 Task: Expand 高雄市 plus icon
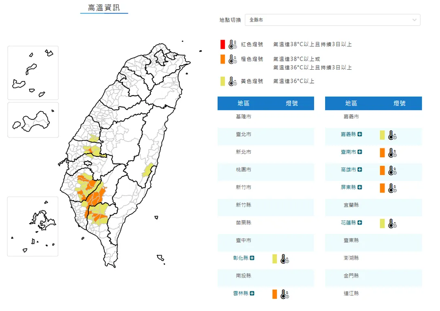coord(360,170)
